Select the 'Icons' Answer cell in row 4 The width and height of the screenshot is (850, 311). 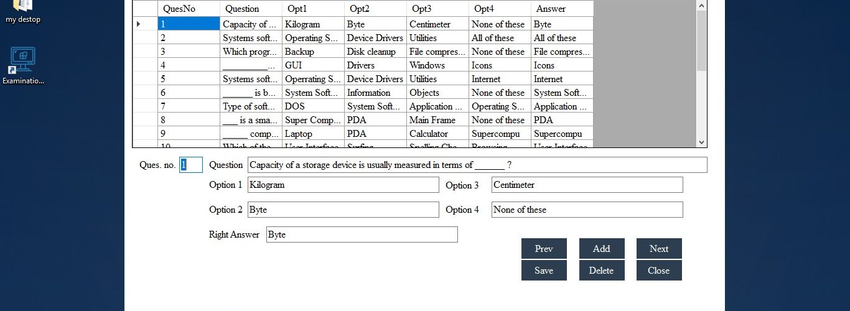pos(562,65)
